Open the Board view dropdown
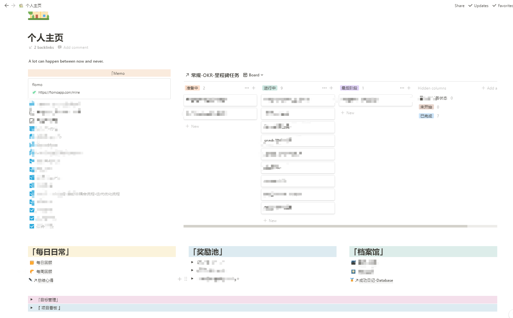This screenshot has height=318, width=513. click(253, 75)
